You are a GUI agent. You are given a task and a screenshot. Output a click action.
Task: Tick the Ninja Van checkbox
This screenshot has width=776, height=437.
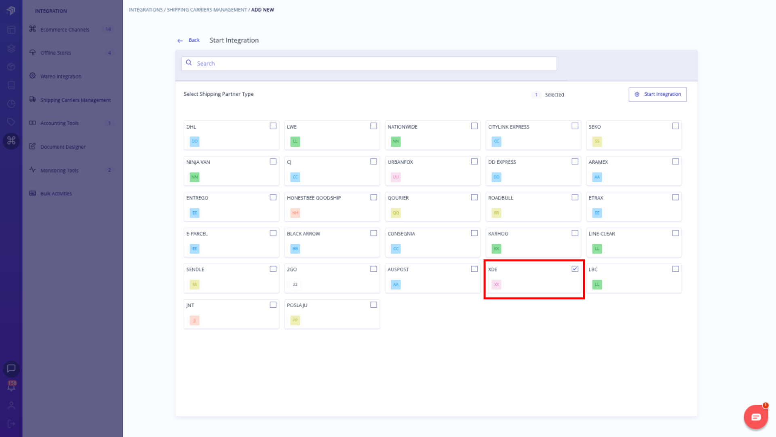(x=273, y=161)
